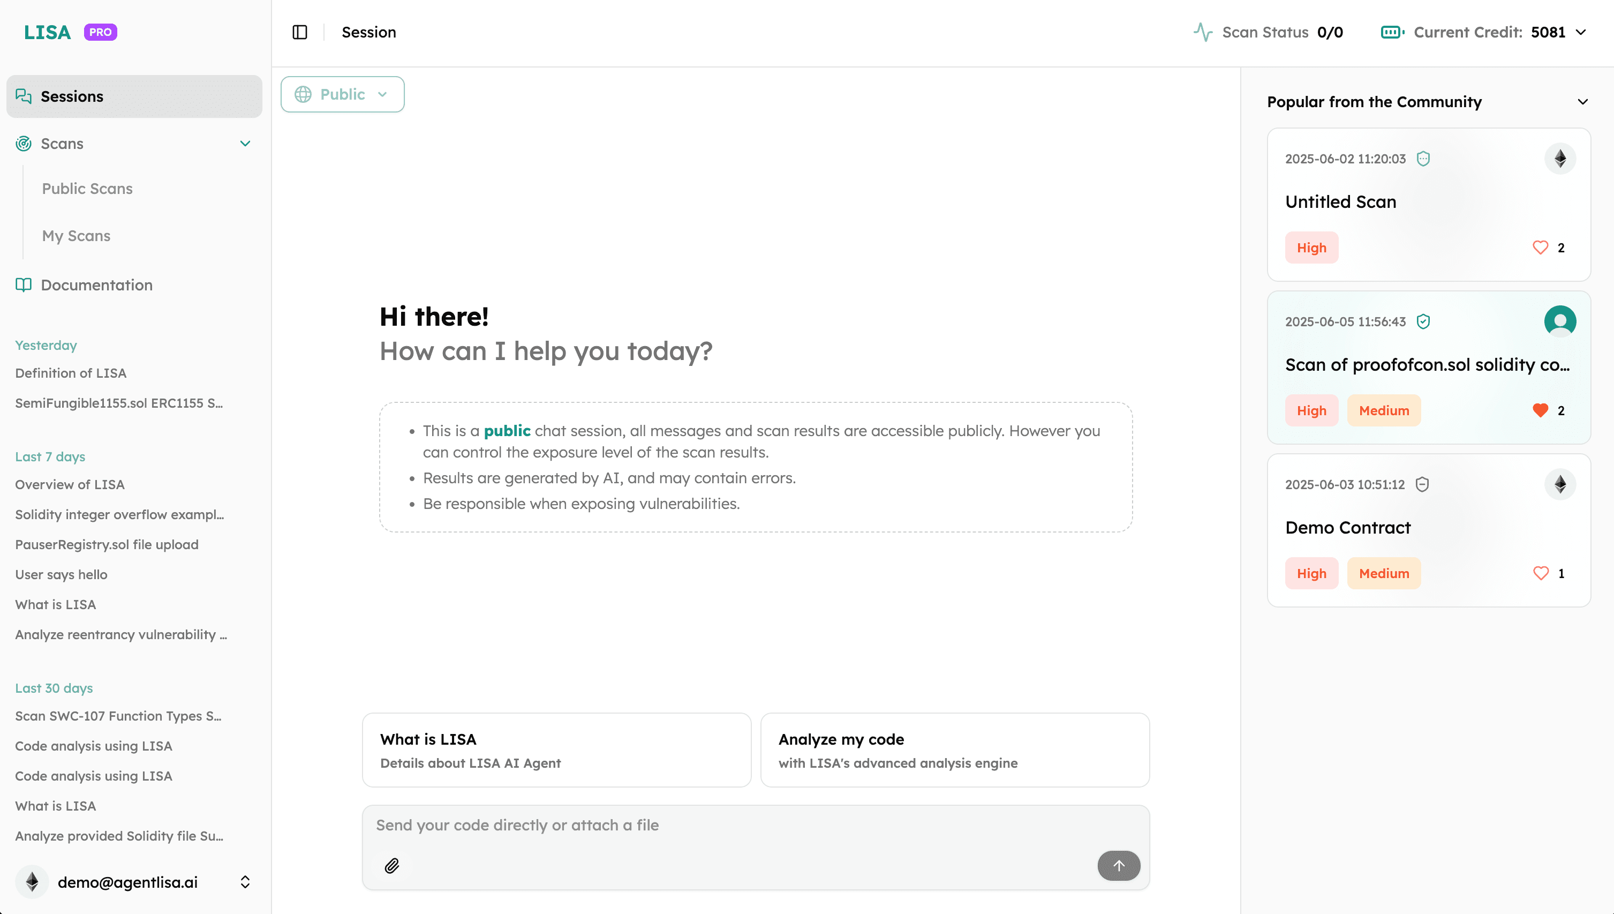The width and height of the screenshot is (1614, 914).
Task: Open 'User says hello' session
Action: (x=62, y=575)
